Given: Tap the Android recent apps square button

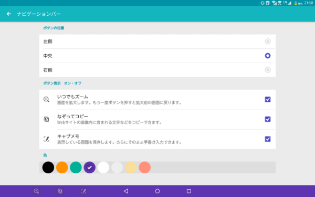Looking at the screenshot, I should (189, 191).
